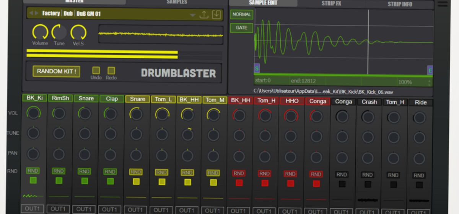Load the previous preset with left arrow

(31, 14)
